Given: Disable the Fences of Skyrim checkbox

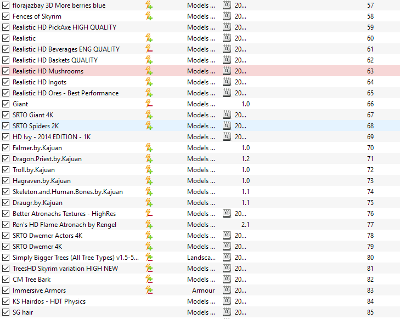Looking at the screenshot, I should click(x=6, y=16).
